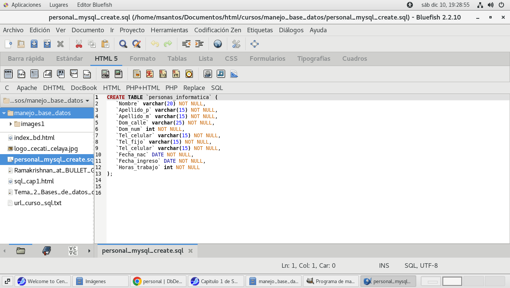Click the figcaption 'cap' icon
Viewport: 510px width, 288px height.
(105, 74)
